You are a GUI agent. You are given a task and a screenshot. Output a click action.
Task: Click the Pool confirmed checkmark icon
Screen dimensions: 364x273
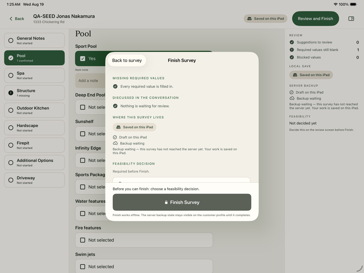tap(11, 58)
